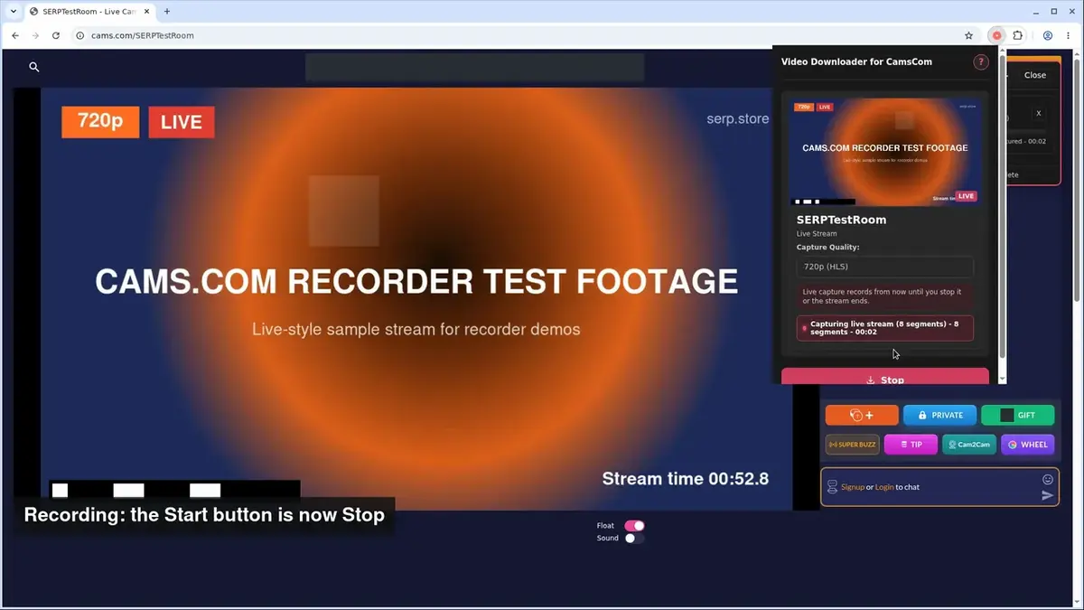
Task: Click the popup scrollbar down arrow
Action: (1002, 380)
